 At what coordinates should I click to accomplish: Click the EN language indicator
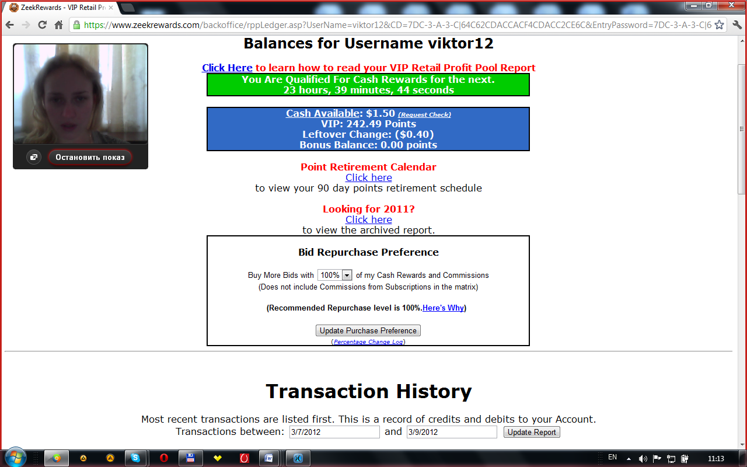[612, 458]
